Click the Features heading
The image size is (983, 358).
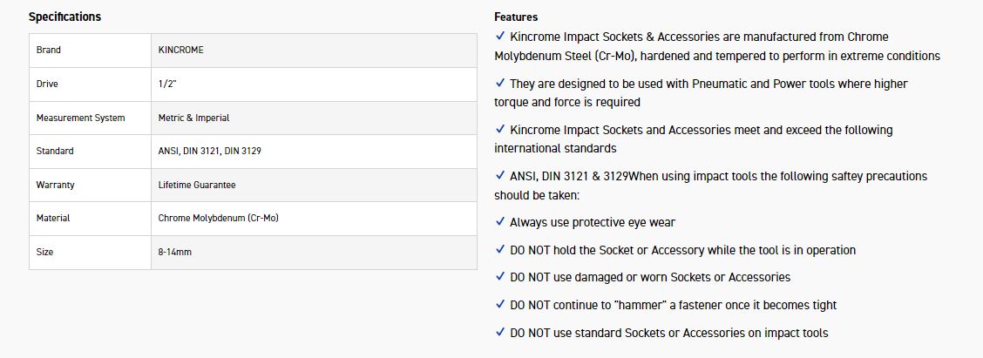(x=516, y=17)
